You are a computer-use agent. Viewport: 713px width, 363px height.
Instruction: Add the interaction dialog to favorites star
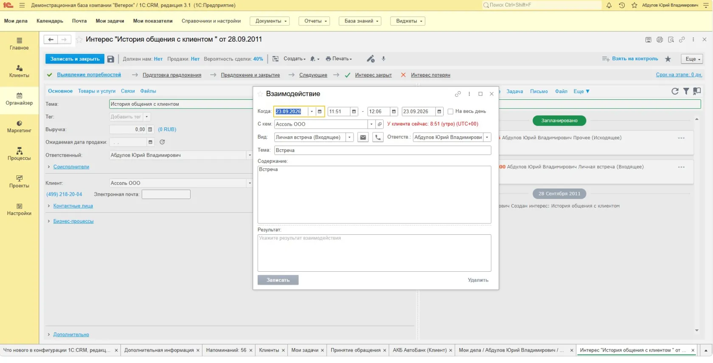(x=260, y=94)
